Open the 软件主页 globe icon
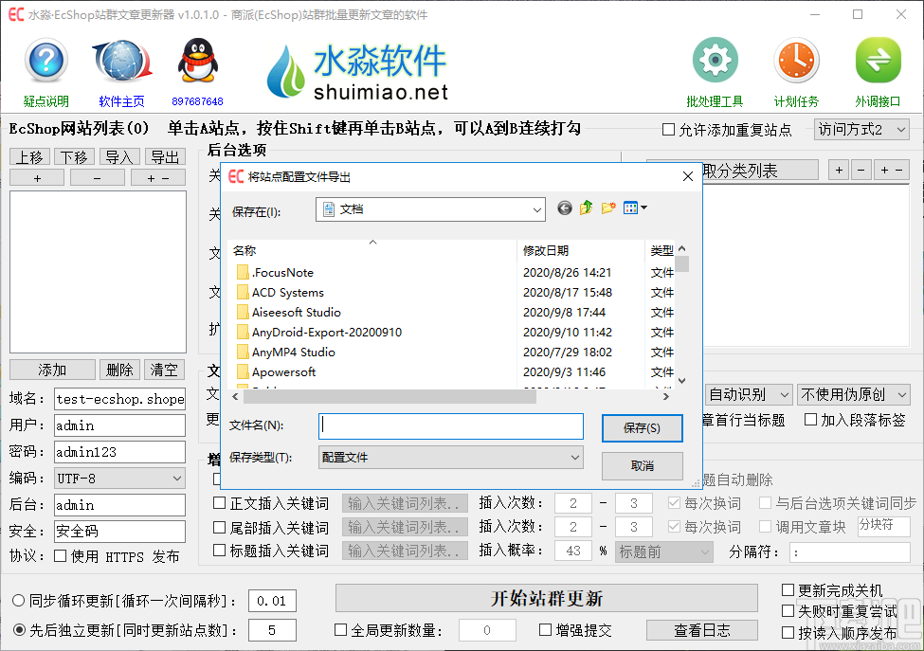 (121, 57)
